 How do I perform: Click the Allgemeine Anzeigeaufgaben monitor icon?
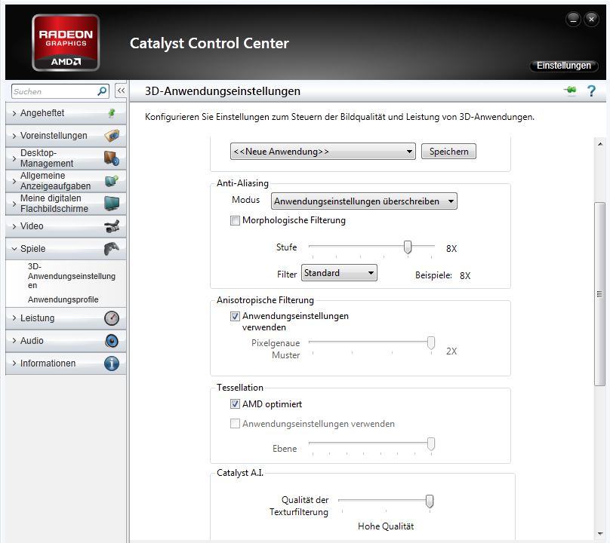click(112, 181)
